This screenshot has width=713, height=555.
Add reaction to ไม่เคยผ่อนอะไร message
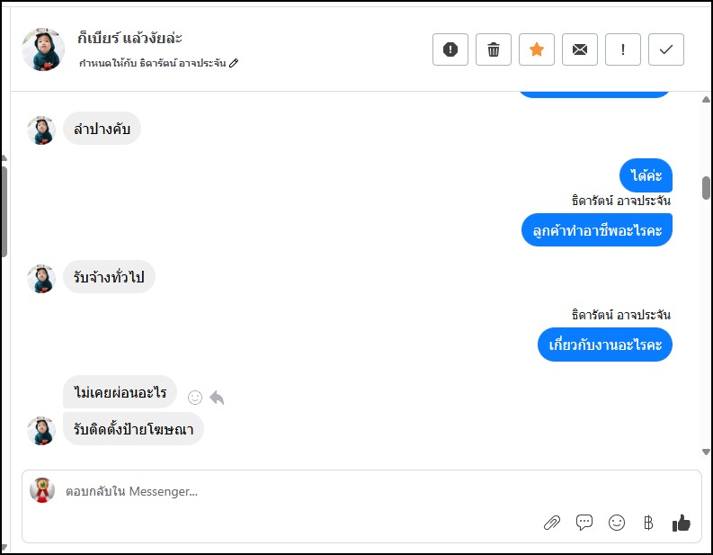tap(195, 398)
